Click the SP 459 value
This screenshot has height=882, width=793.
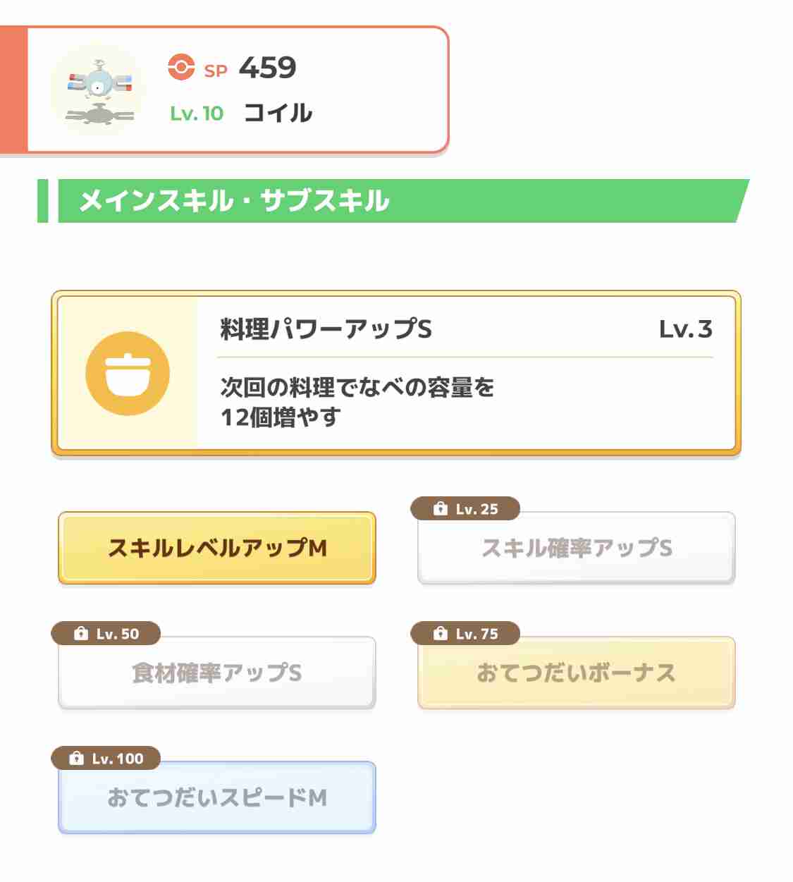pyautogui.click(x=267, y=68)
